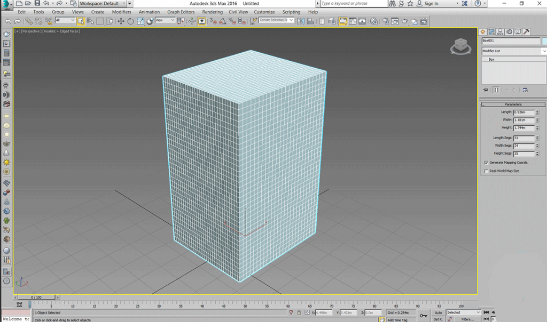Collapse the Parameters rollout

tap(513, 104)
